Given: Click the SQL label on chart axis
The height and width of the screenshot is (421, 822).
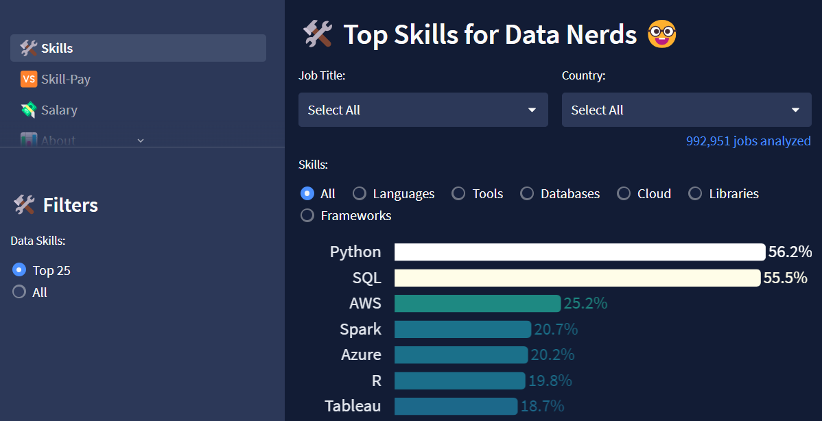Looking at the screenshot, I should (367, 278).
